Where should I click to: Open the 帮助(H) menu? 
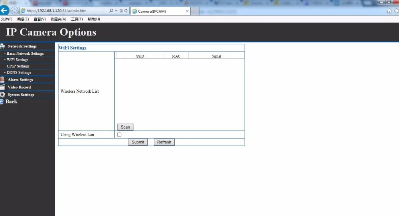(94, 19)
